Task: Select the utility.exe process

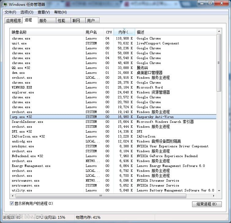Action: (x=113, y=190)
